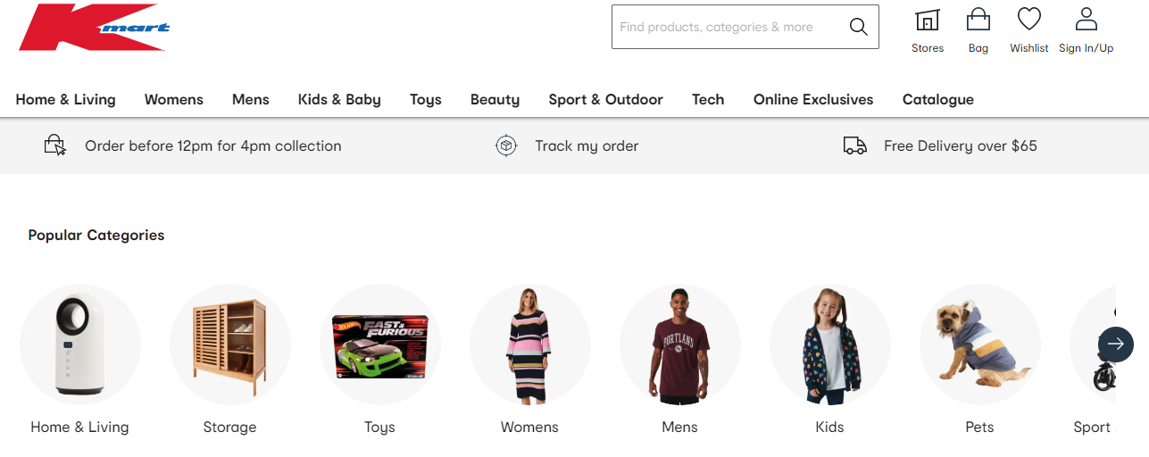Viewport: 1149px width, 457px height.
Task: Click the magnifying glass search icon
Action: click(x=858, y=27)
